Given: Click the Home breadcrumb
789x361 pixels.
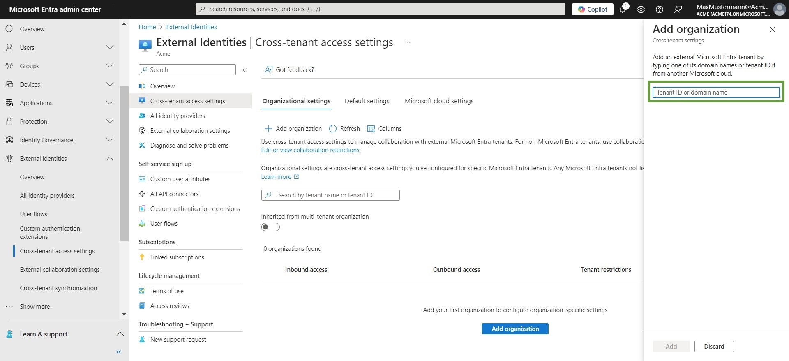Looking at the screenshot, I should tap(147, 27).
